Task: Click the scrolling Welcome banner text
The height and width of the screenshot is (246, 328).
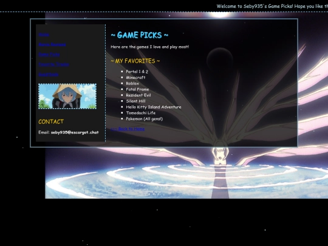Action: coord(272,6)
